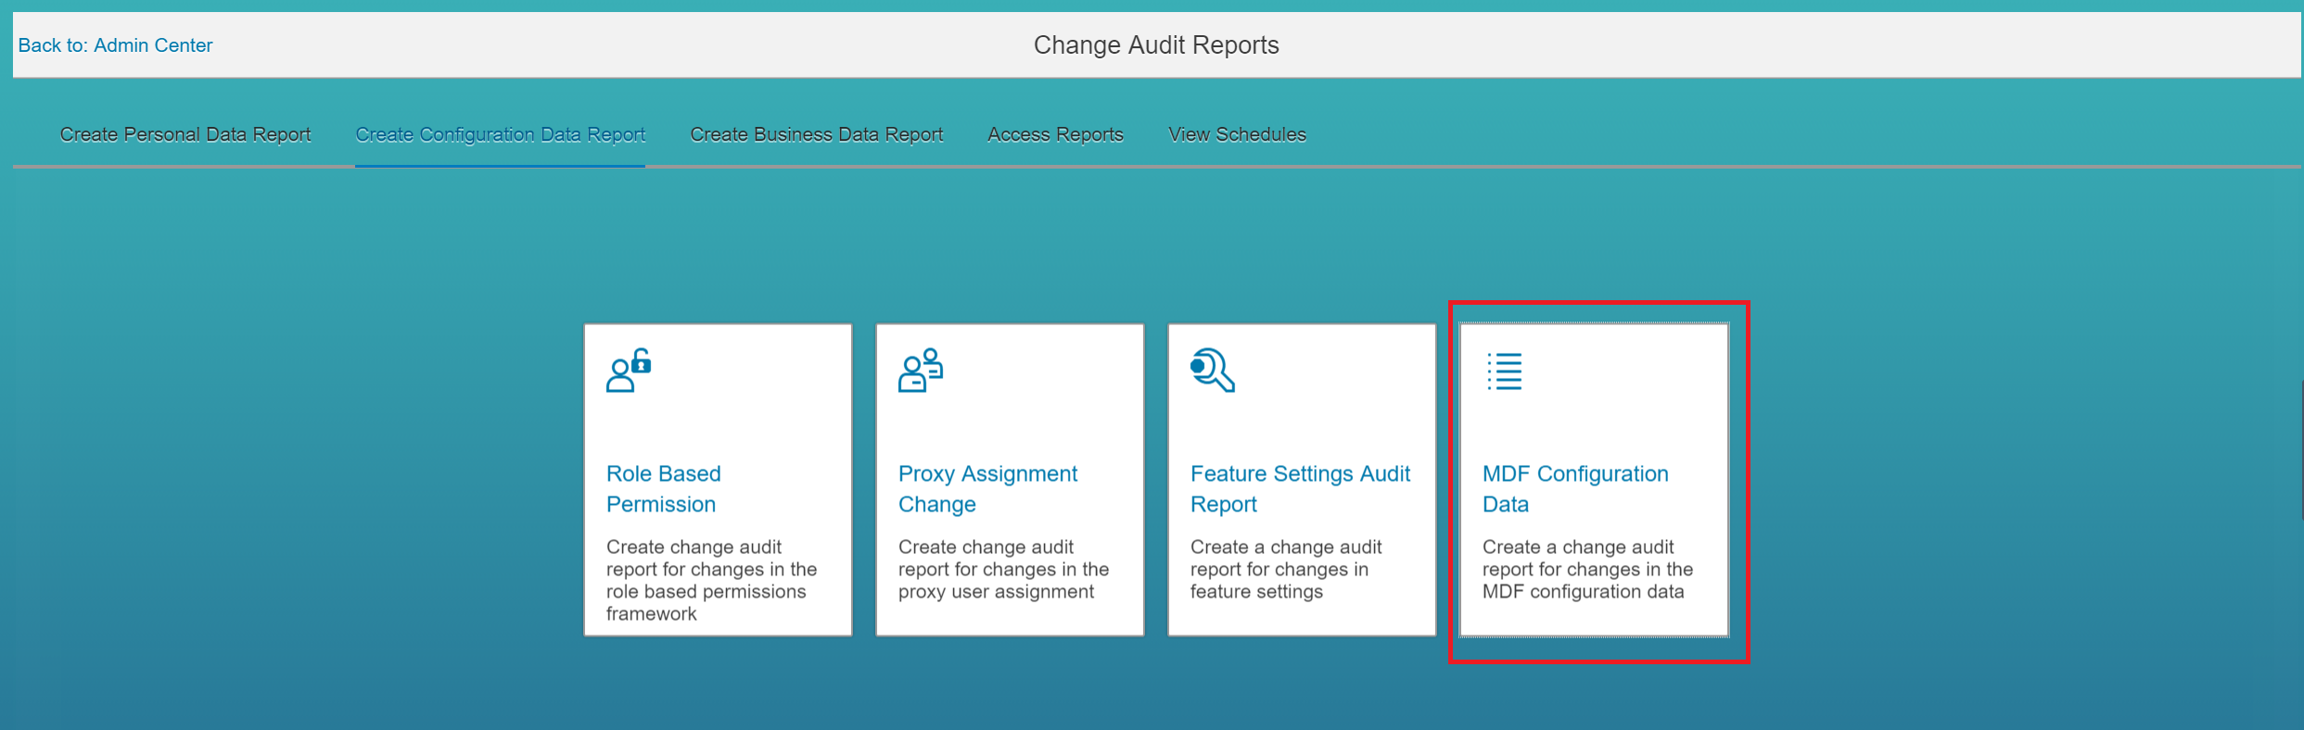Image resolution: width=2304 pixels, height=730 pixels.
Task: Open the Role Based Permission title link
Action: [664, 489]
